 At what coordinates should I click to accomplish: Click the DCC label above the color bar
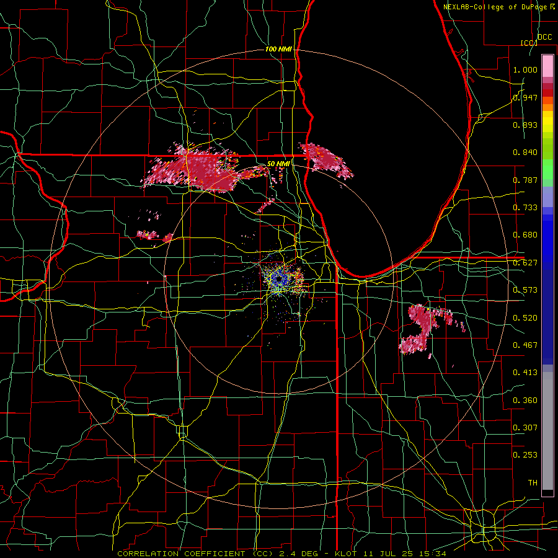[544, 37]
